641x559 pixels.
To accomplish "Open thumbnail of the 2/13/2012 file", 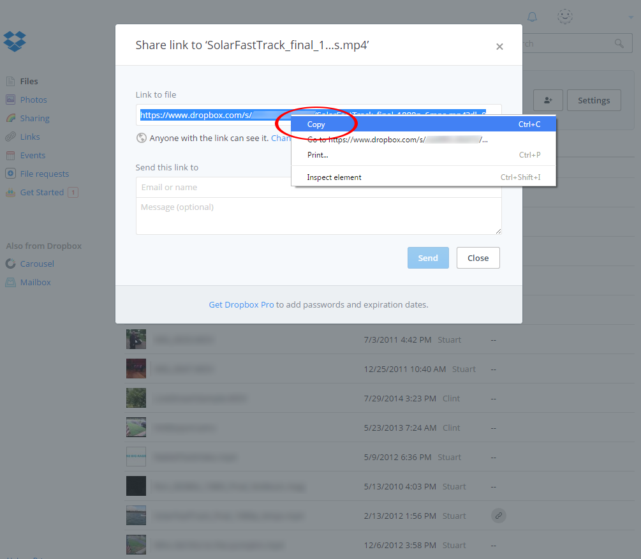I will tap(136, 516).
